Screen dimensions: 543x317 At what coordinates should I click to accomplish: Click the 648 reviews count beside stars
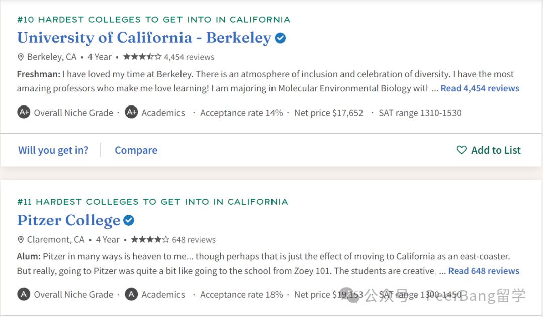(x=194, y=240)
